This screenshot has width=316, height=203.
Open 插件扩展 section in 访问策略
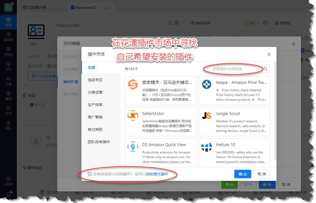click(71, 82)
